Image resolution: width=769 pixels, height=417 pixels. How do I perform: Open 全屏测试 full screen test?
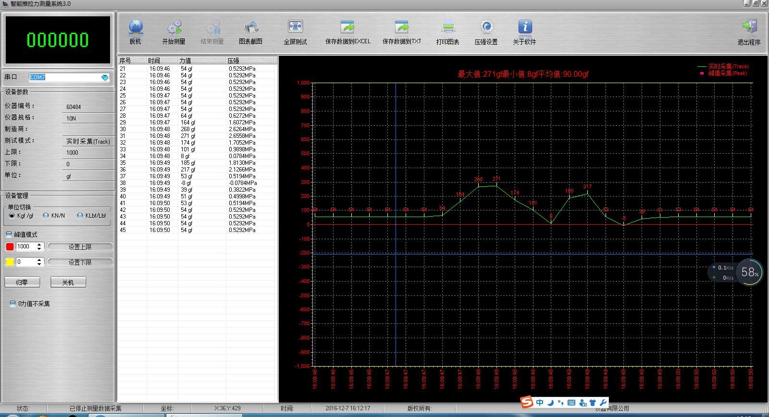tap(295, 32)
